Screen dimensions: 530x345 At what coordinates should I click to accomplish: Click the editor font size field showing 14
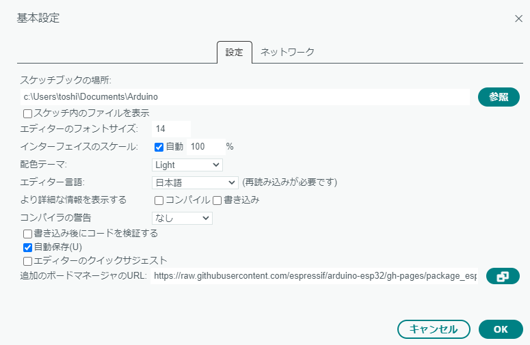[x=172, y=128]
